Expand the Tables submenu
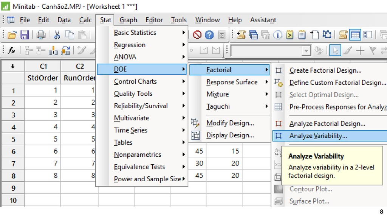This screenshot has width=387, height=218. [142, 142]
